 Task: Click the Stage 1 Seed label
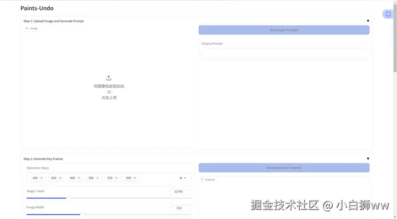click(35, 191)
